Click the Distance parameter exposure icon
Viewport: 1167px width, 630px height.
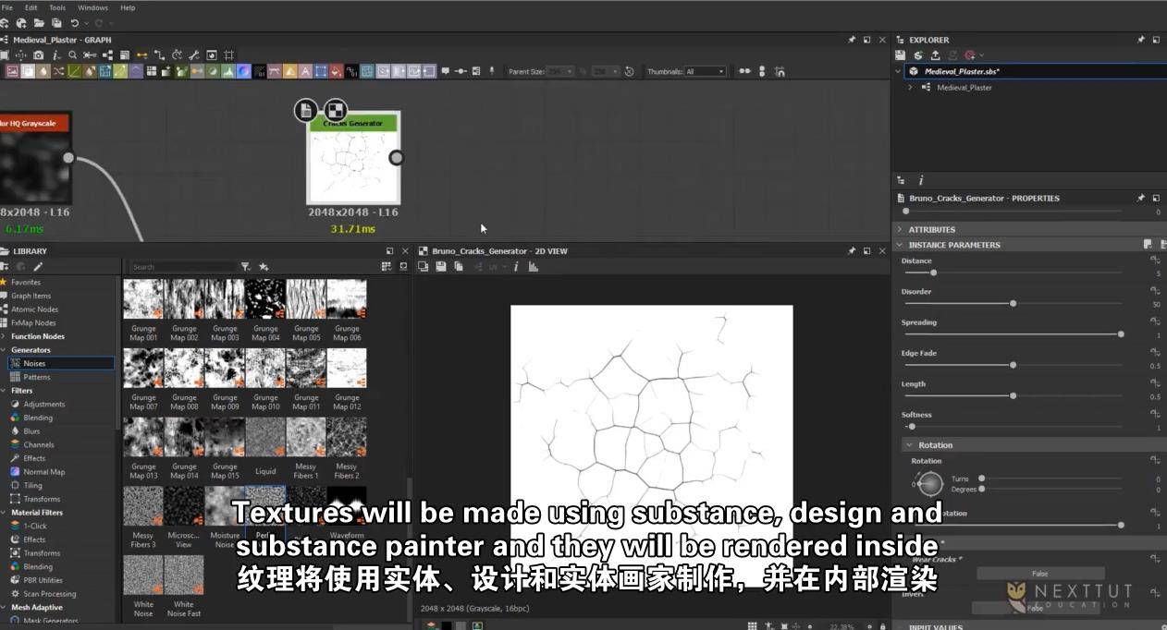point(1155,261)
